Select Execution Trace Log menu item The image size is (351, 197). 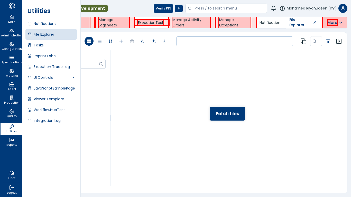point(52,67)
